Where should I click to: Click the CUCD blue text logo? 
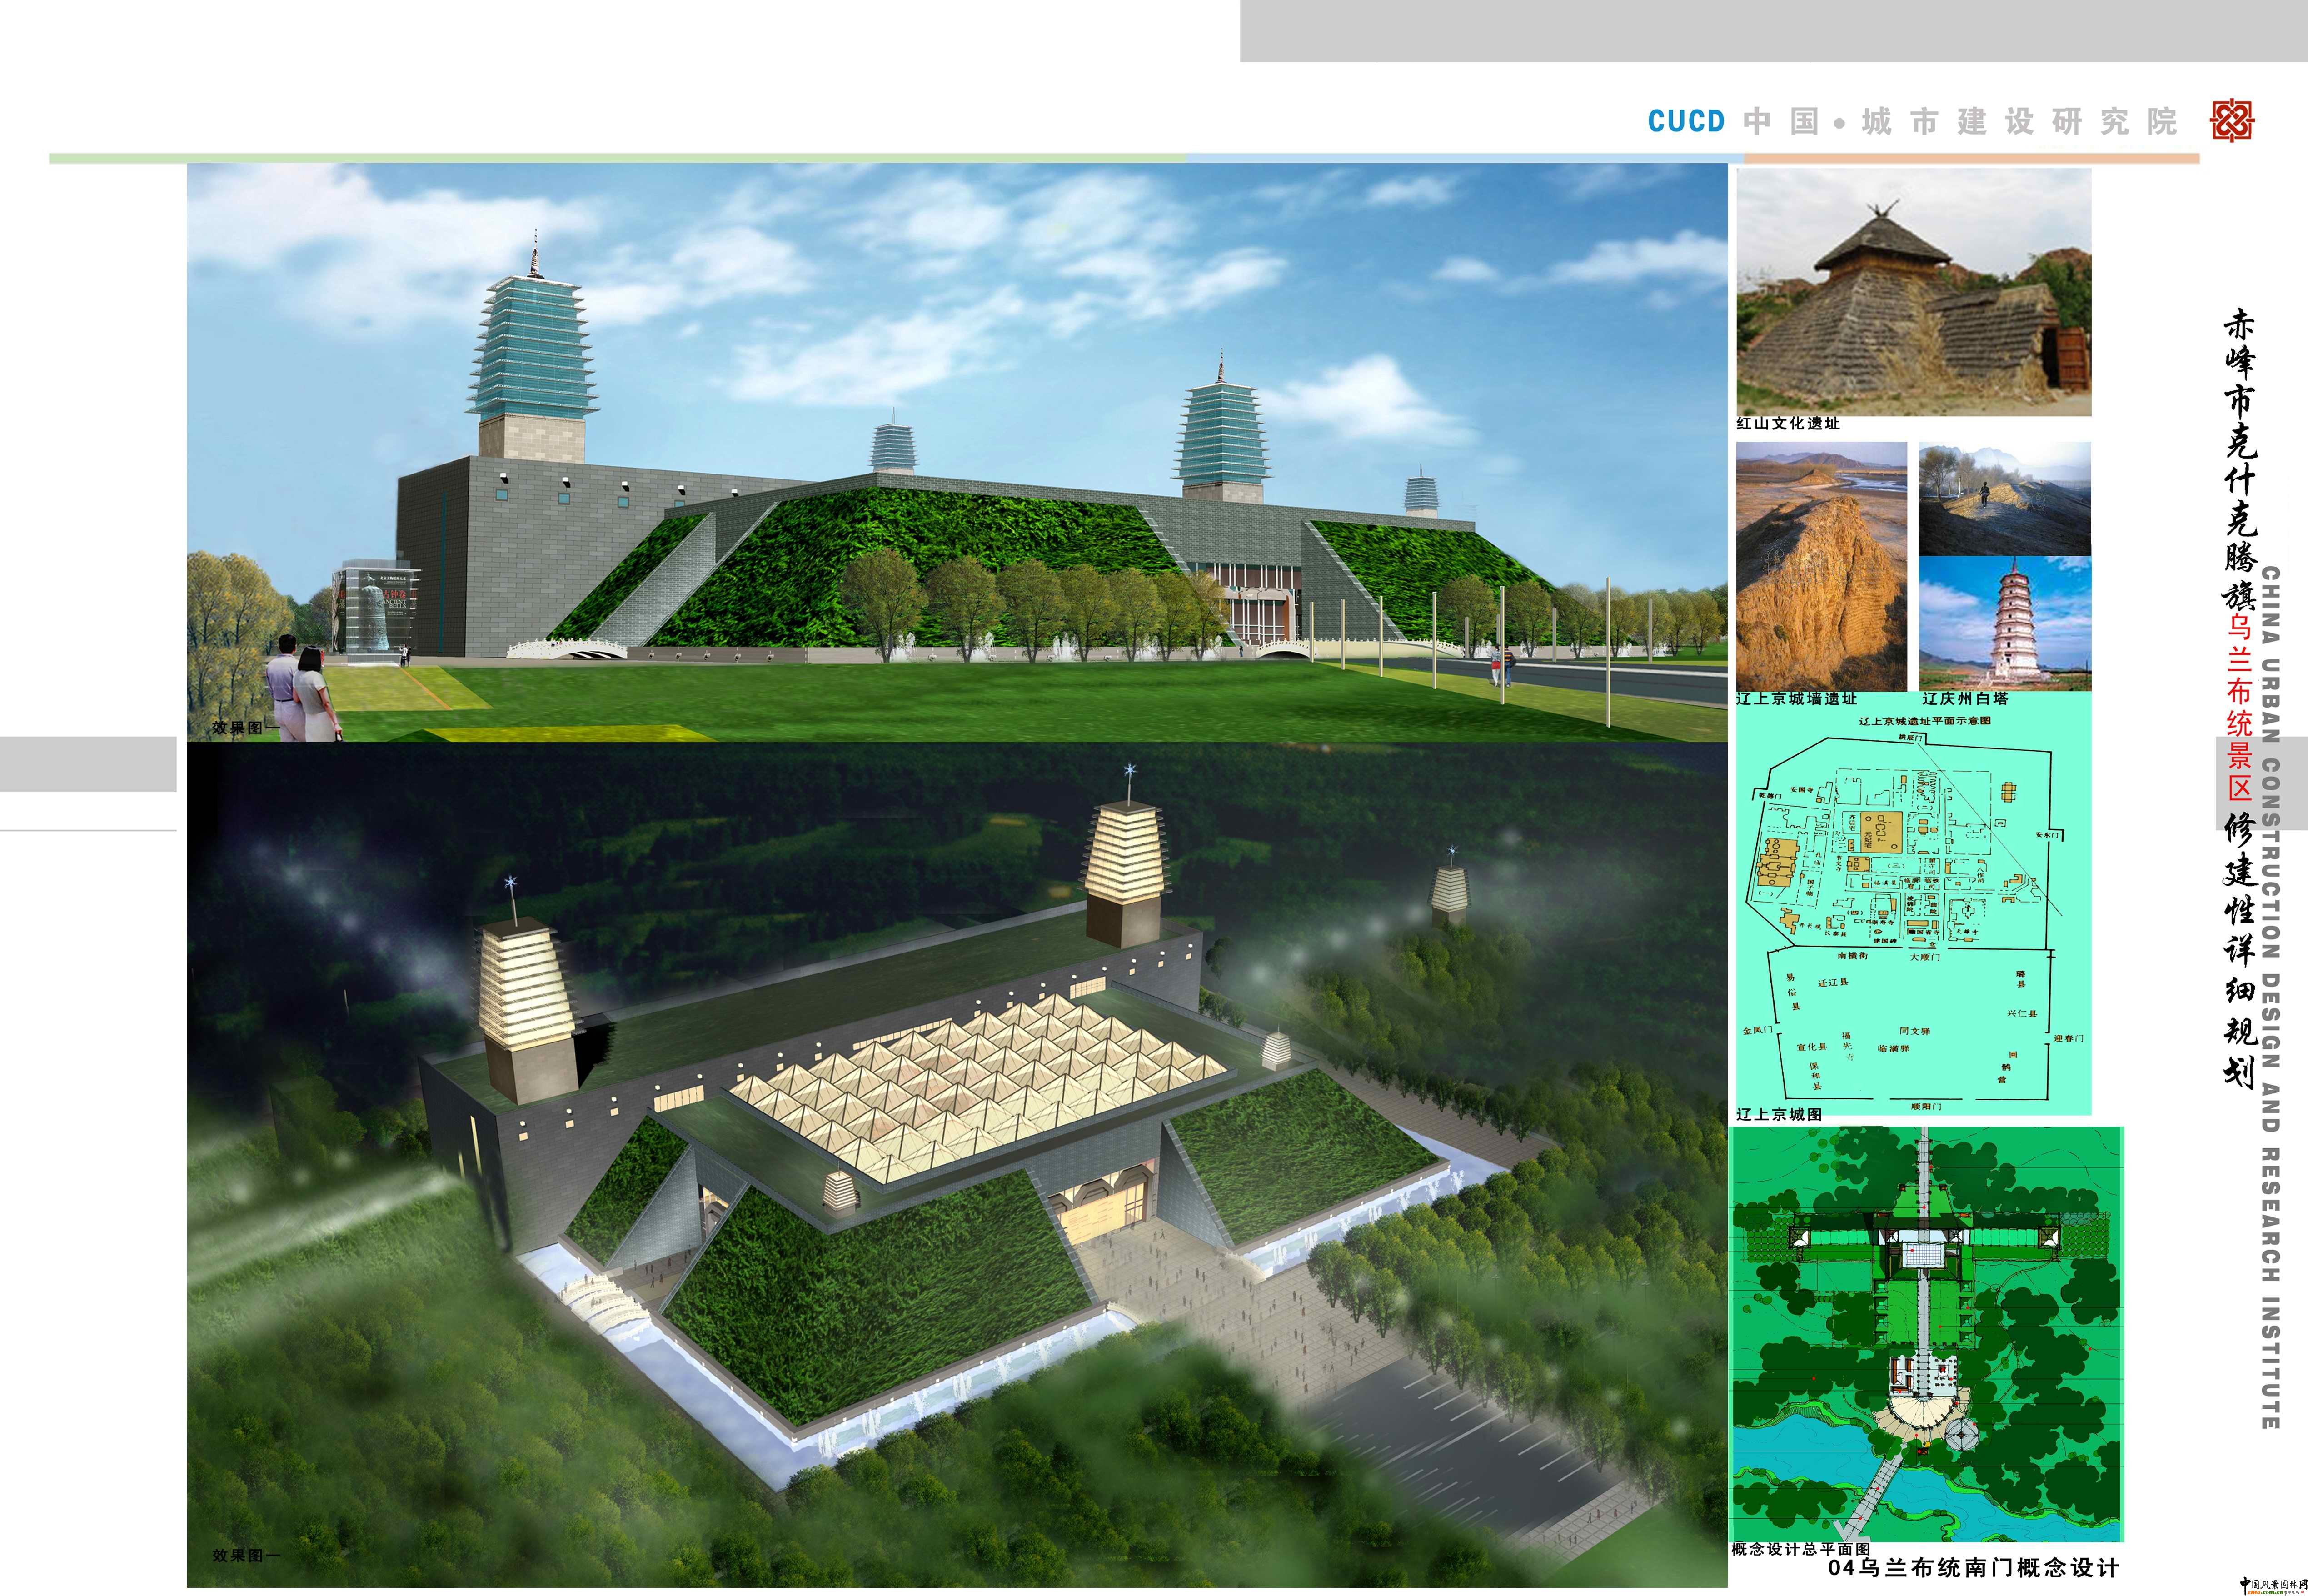coord(1686,122)
